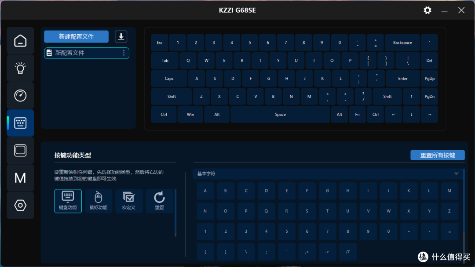The height and width of the screenshot is (267, 475).
Task: Open the lighting settings bulb icon
Action: pyautogui.click(x=20, y=68)
